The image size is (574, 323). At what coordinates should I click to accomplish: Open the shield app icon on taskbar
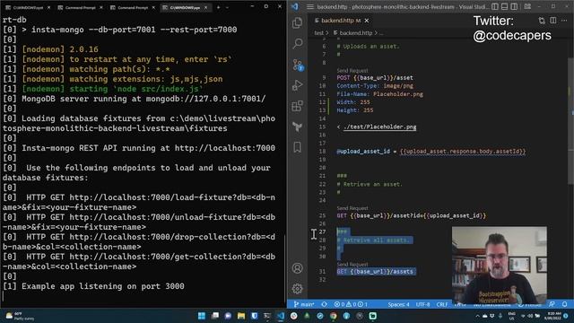point(254,316)
